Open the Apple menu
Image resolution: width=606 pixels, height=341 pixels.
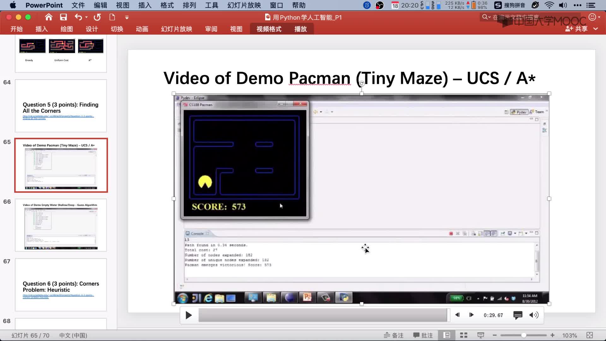[13, 5]
